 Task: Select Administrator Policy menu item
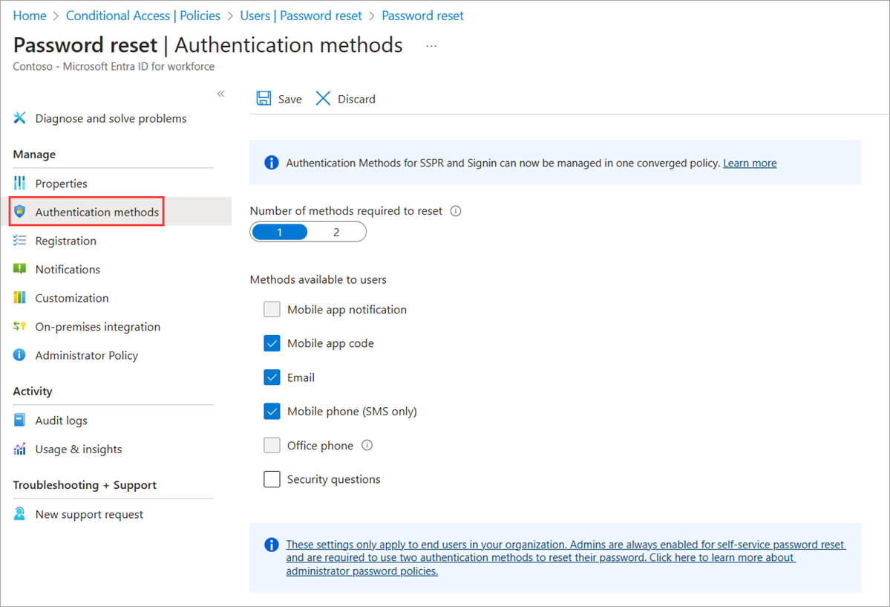pyautogui.click(x=86, y=355)
